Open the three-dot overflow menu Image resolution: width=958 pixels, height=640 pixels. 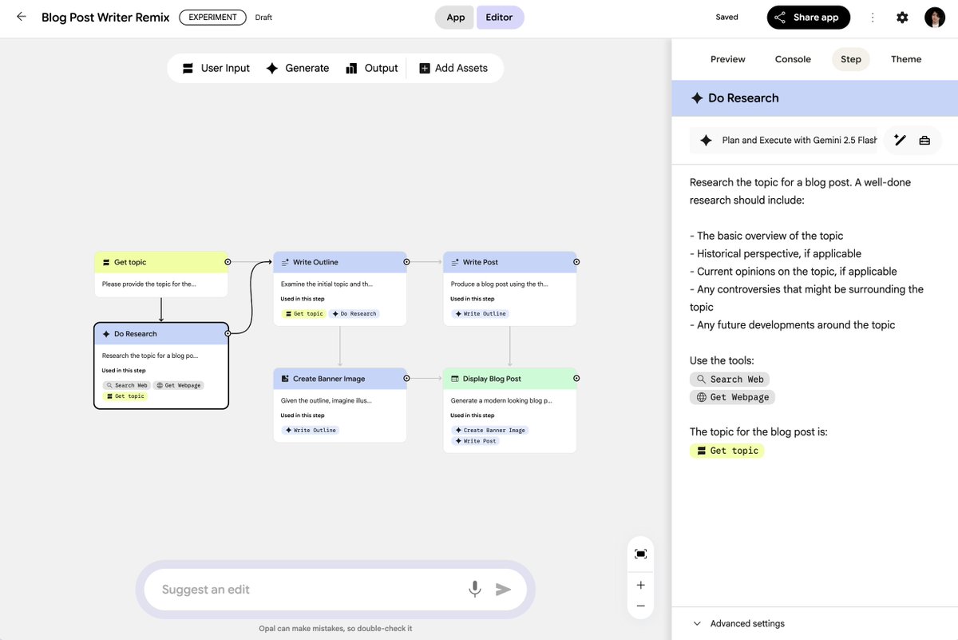click(x=873, y=17)
